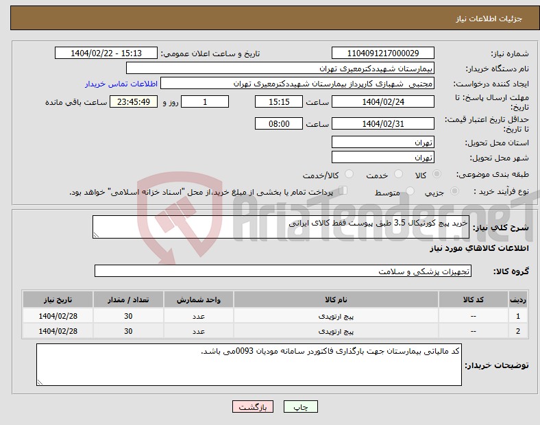
Task: Click the delivery city field تهران
Action: pyautogui.click(x=382, y=158)
